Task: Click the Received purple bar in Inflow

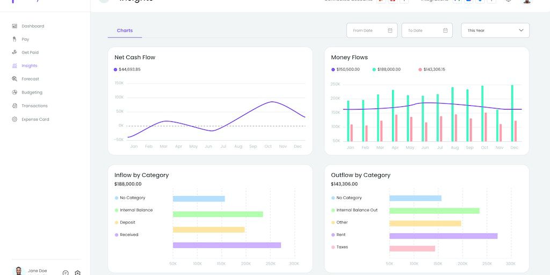Action: click(227, 245)
